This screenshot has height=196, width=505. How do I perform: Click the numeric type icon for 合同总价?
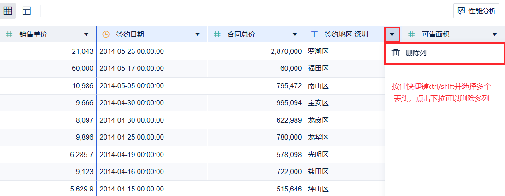pyautogui.click(x=217, y=34)
